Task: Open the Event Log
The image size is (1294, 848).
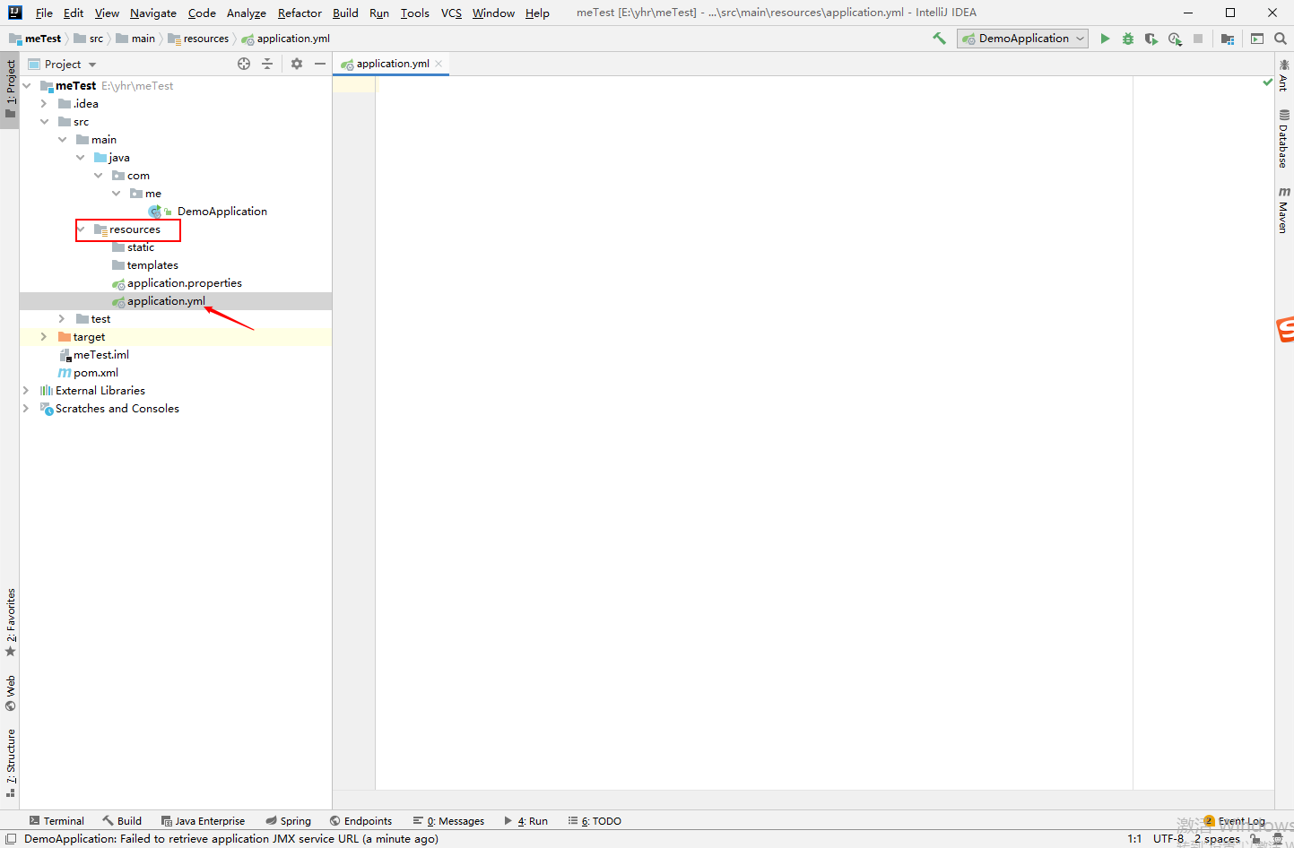Action: tap(1235, 821)
